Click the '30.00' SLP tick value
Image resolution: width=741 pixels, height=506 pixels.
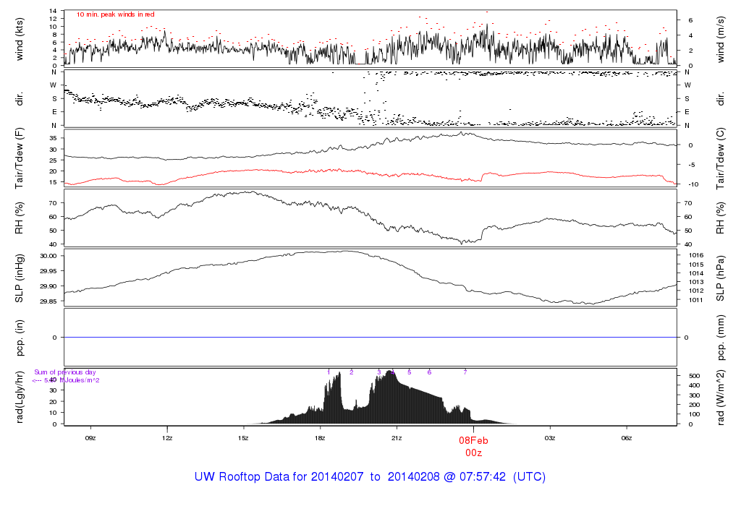tap(48, 256)
